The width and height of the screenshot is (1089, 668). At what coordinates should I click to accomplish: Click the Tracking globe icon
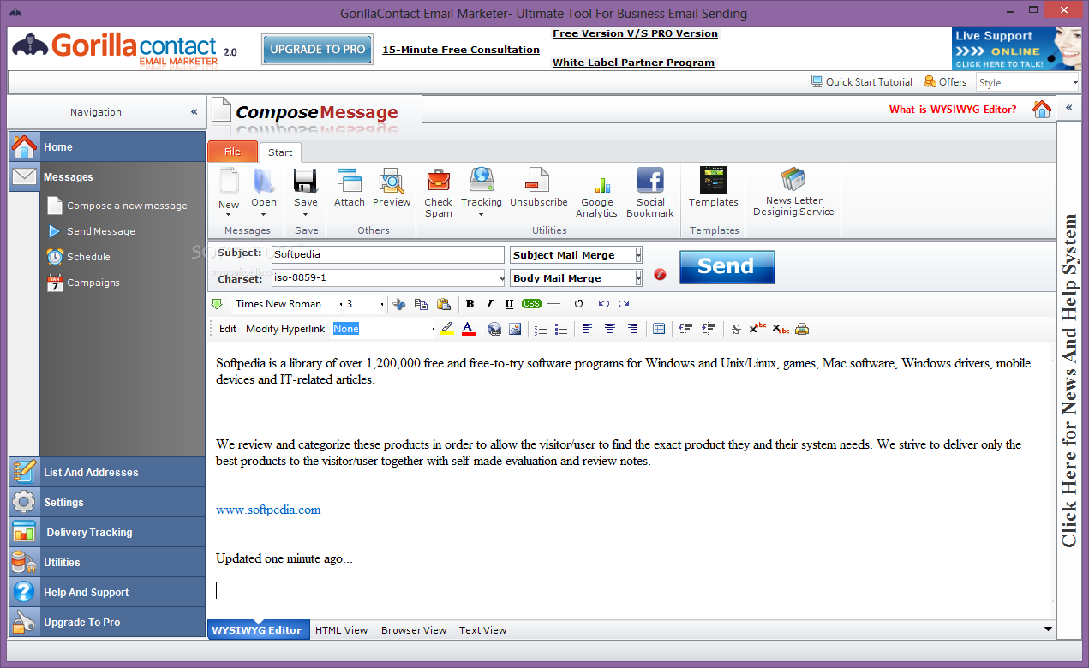tap(482, 181)
